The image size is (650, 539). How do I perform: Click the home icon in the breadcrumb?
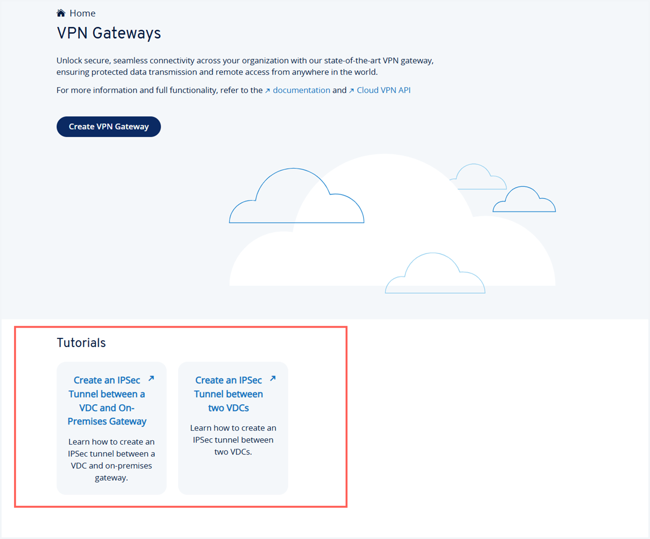[x=61, y=12]
